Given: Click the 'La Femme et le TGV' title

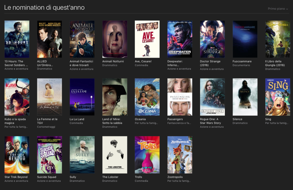Looking at the screenshot, I should pos(47,121).
